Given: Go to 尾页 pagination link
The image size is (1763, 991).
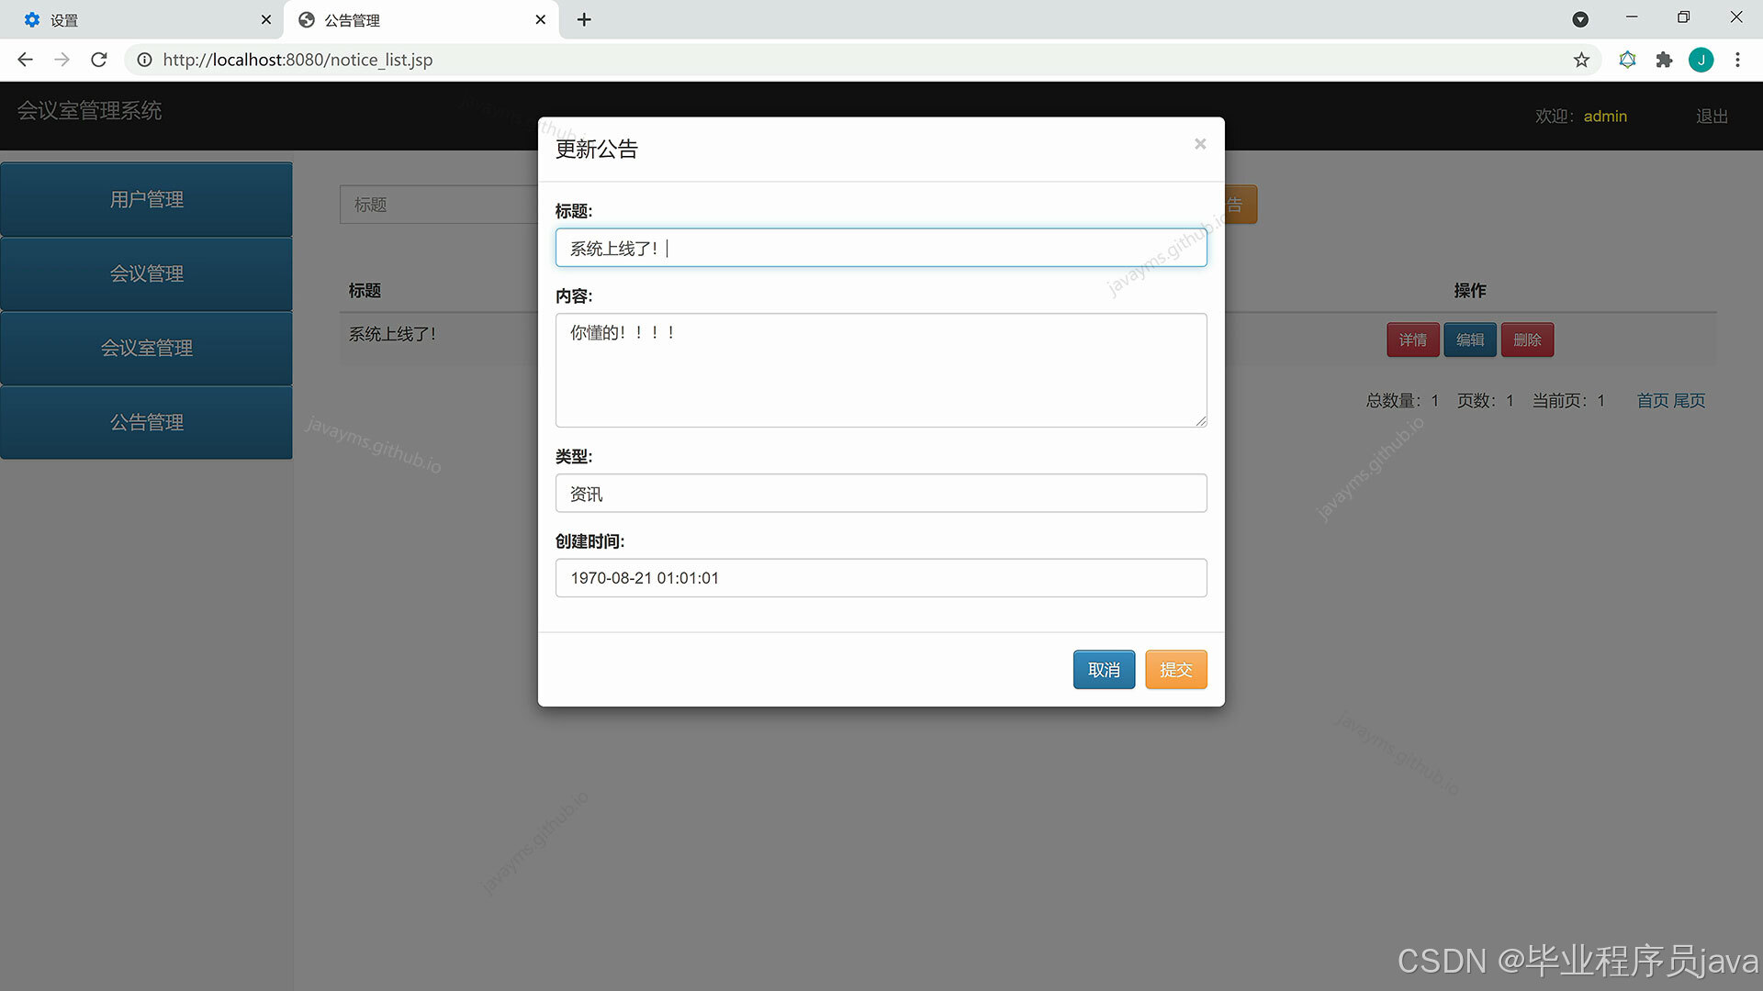Looking at the screenshot, I should [x=1689, y=401].
